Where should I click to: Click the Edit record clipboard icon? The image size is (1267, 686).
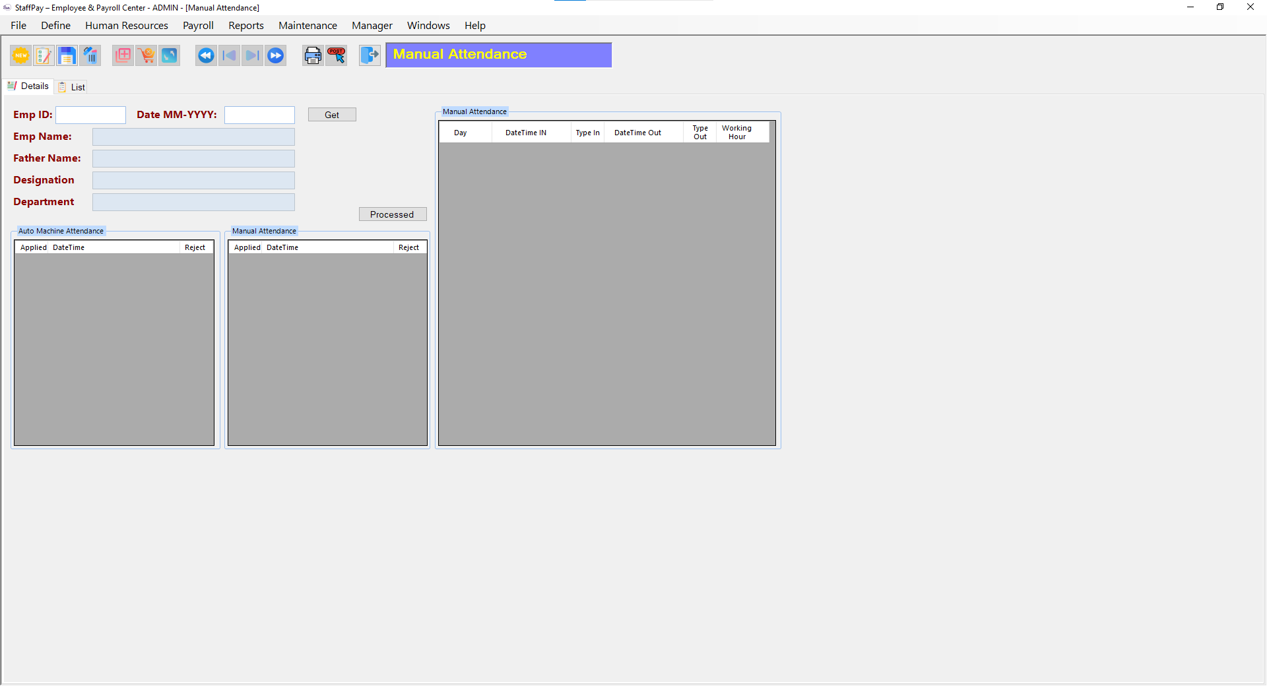point(44,55)
